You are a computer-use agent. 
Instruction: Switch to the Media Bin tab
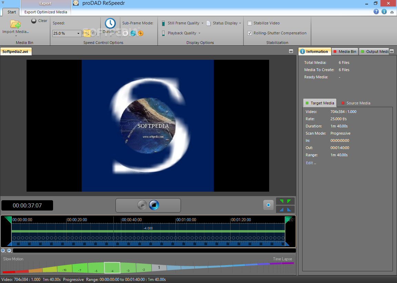[x=345, y=52]
